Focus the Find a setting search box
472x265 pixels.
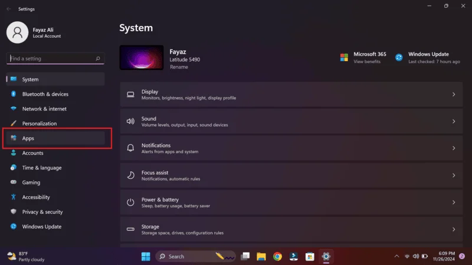tap(55, 58)
